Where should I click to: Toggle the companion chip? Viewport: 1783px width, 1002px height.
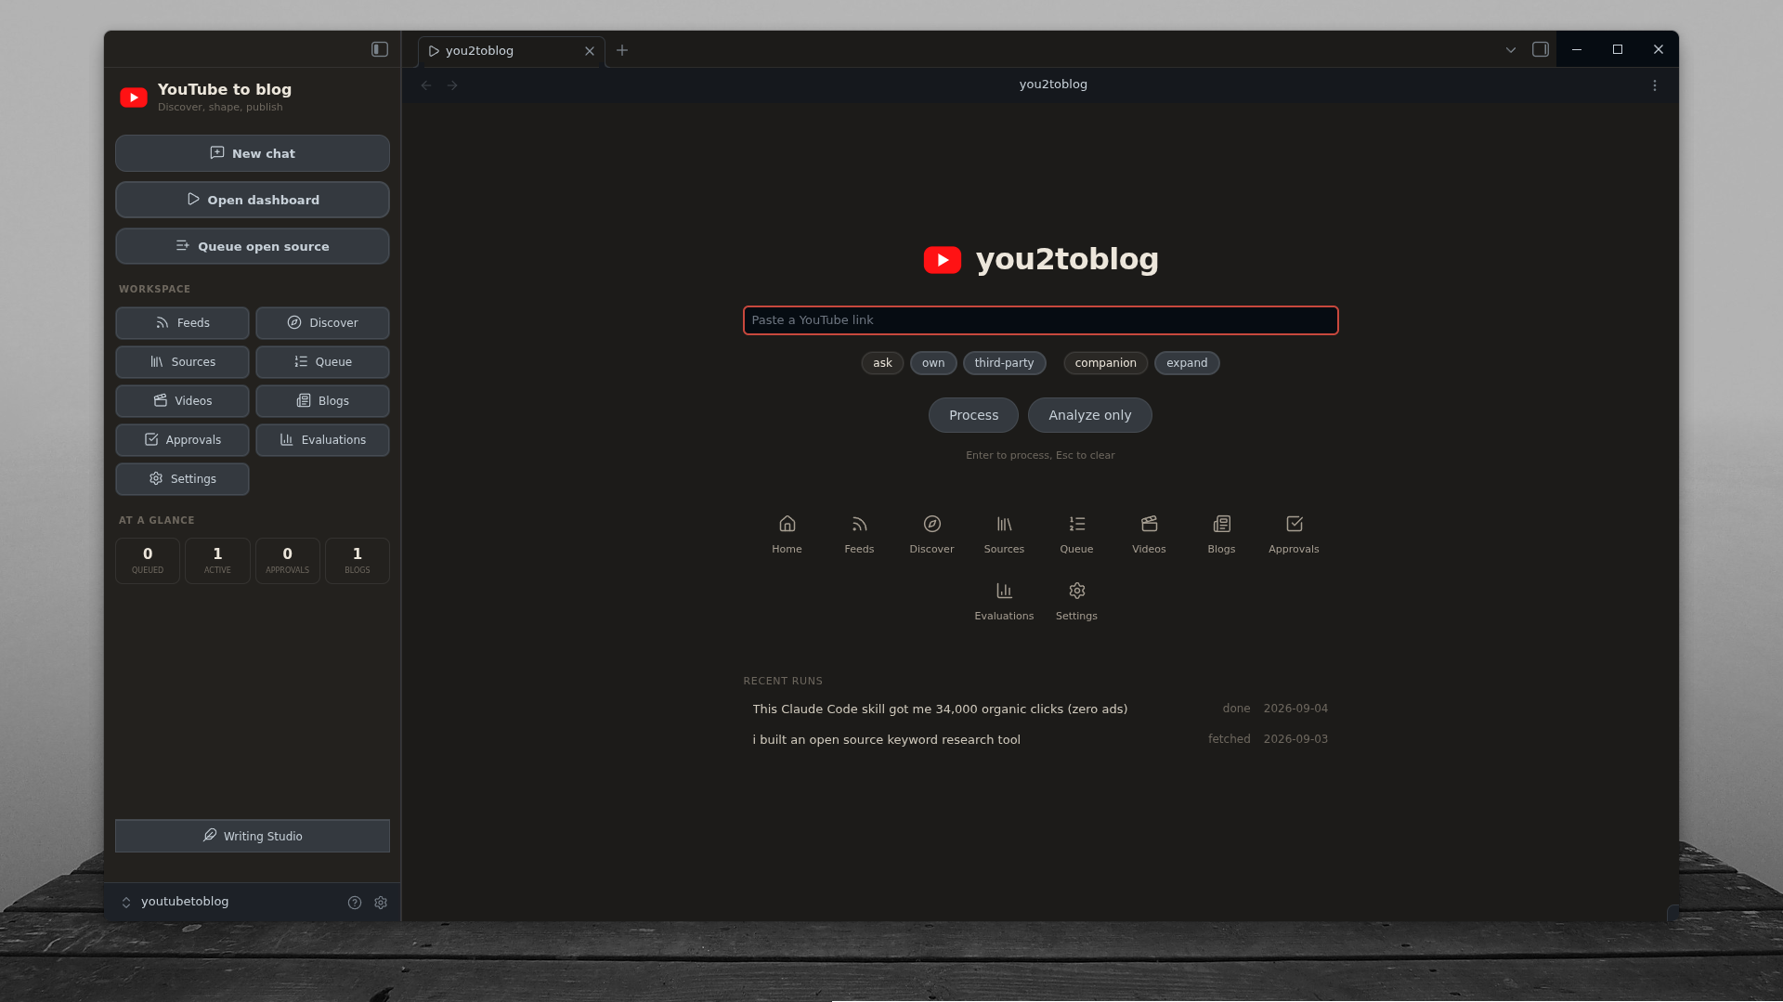pyautogui.click(x=1105, y=363)
